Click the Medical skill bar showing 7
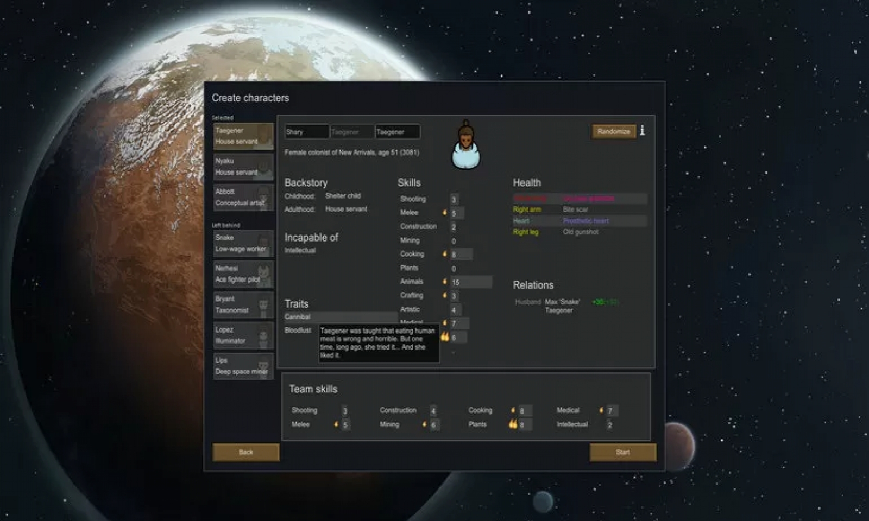 point(459,323)
